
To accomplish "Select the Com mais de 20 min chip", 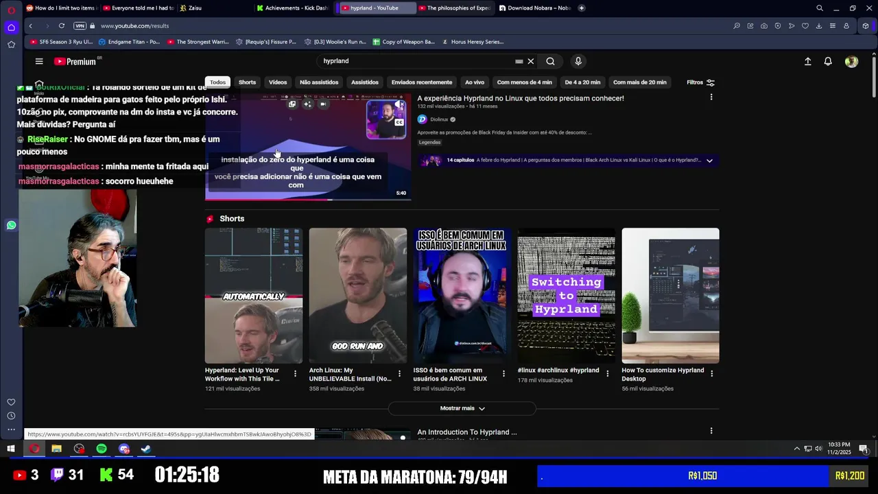I will [x=640, y=82].
